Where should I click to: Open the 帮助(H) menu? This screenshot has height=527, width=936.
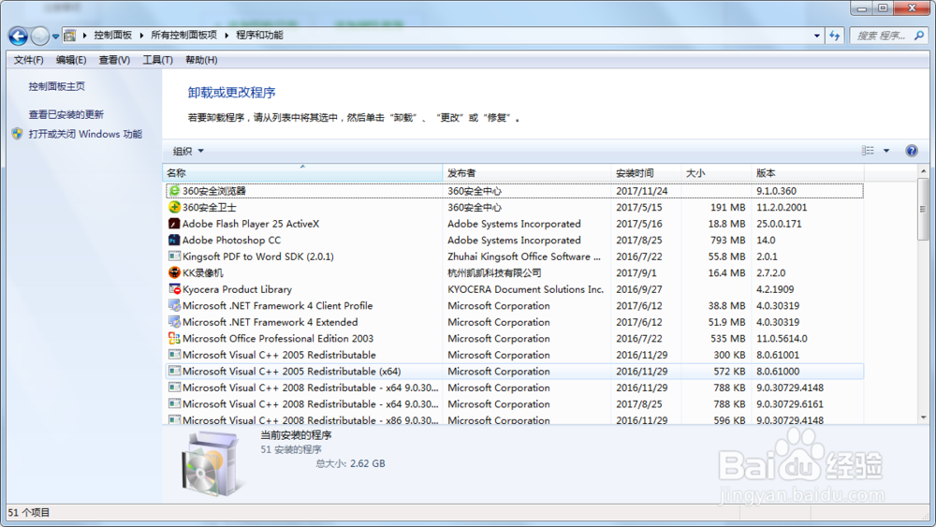tap(201, 60)
